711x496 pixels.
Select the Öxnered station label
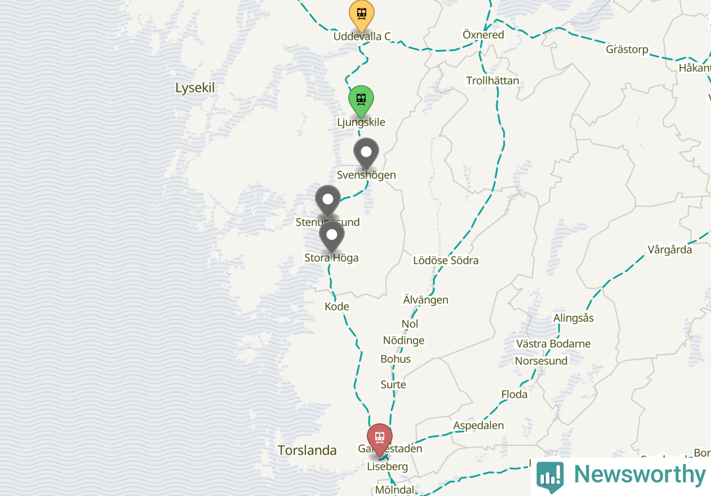(483, 35)
